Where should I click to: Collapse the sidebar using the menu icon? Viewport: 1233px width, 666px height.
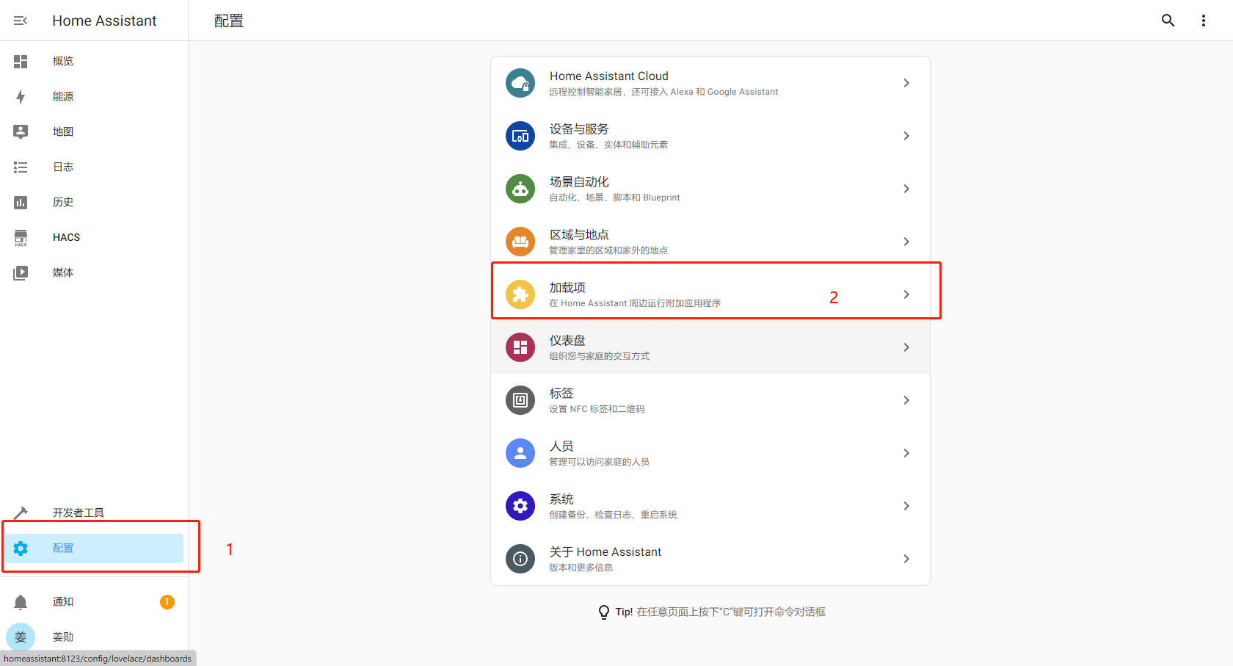[21, 21]
